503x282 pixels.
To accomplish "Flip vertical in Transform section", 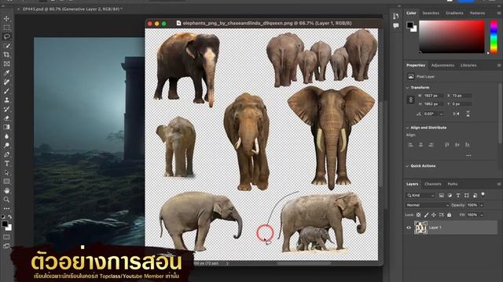I will [x=468, y=114].
